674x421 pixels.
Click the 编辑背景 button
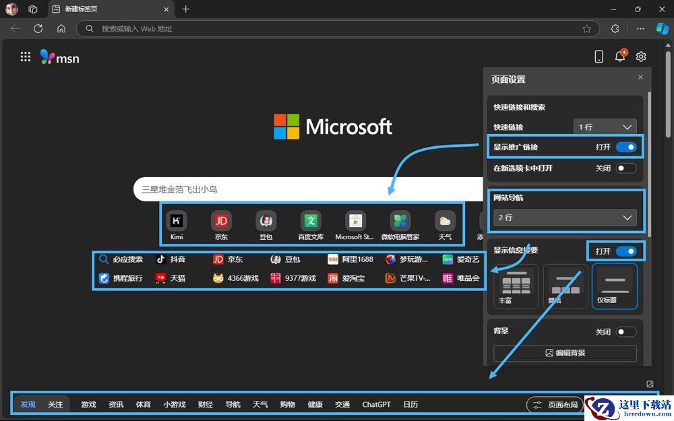click(x=565, y=353)
